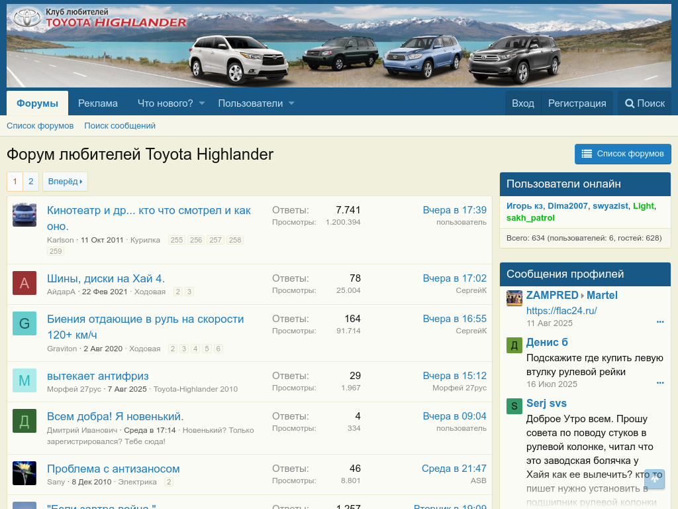Jump to page 3 of Шины, диски thread
The image size is (678, 509).
pos(189,292)
